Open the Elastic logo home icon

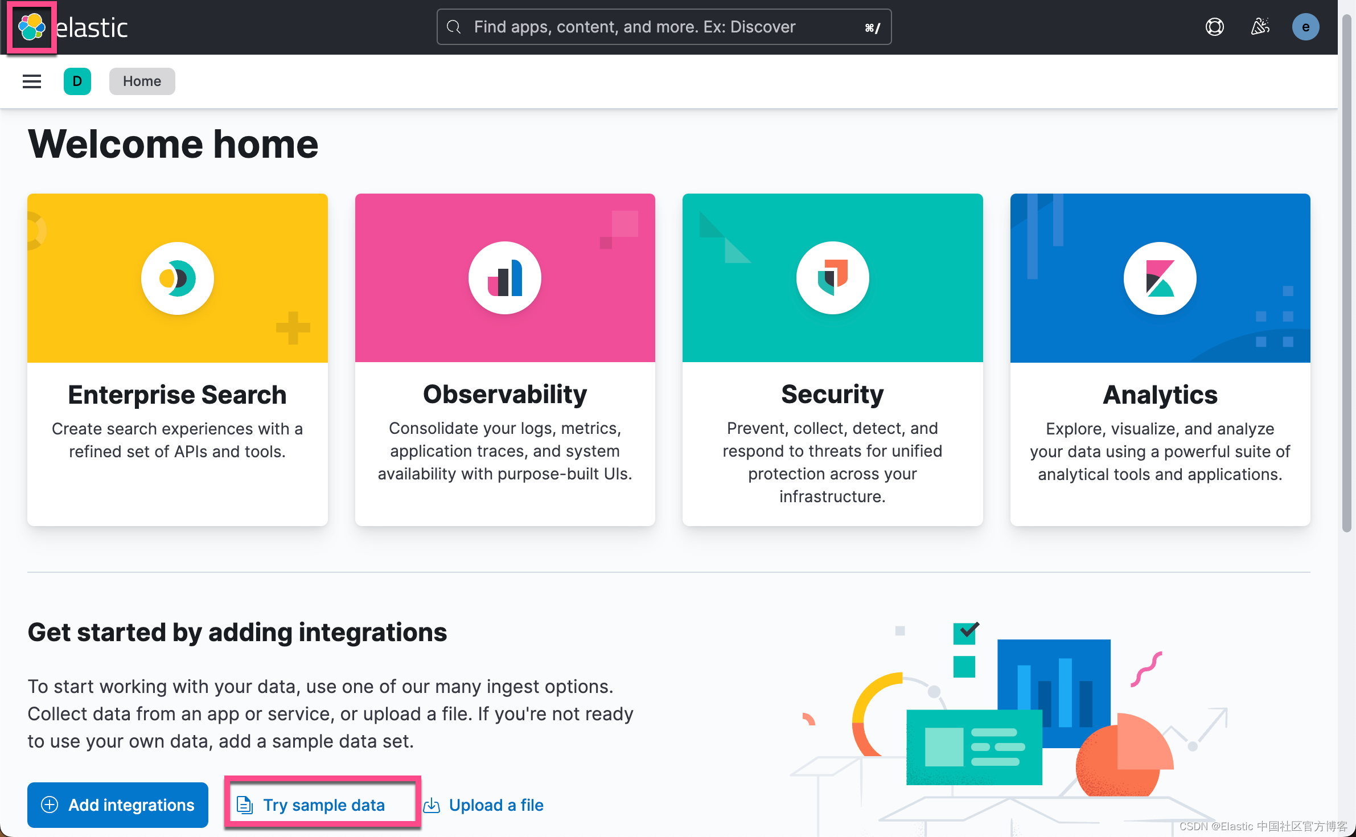31,26
